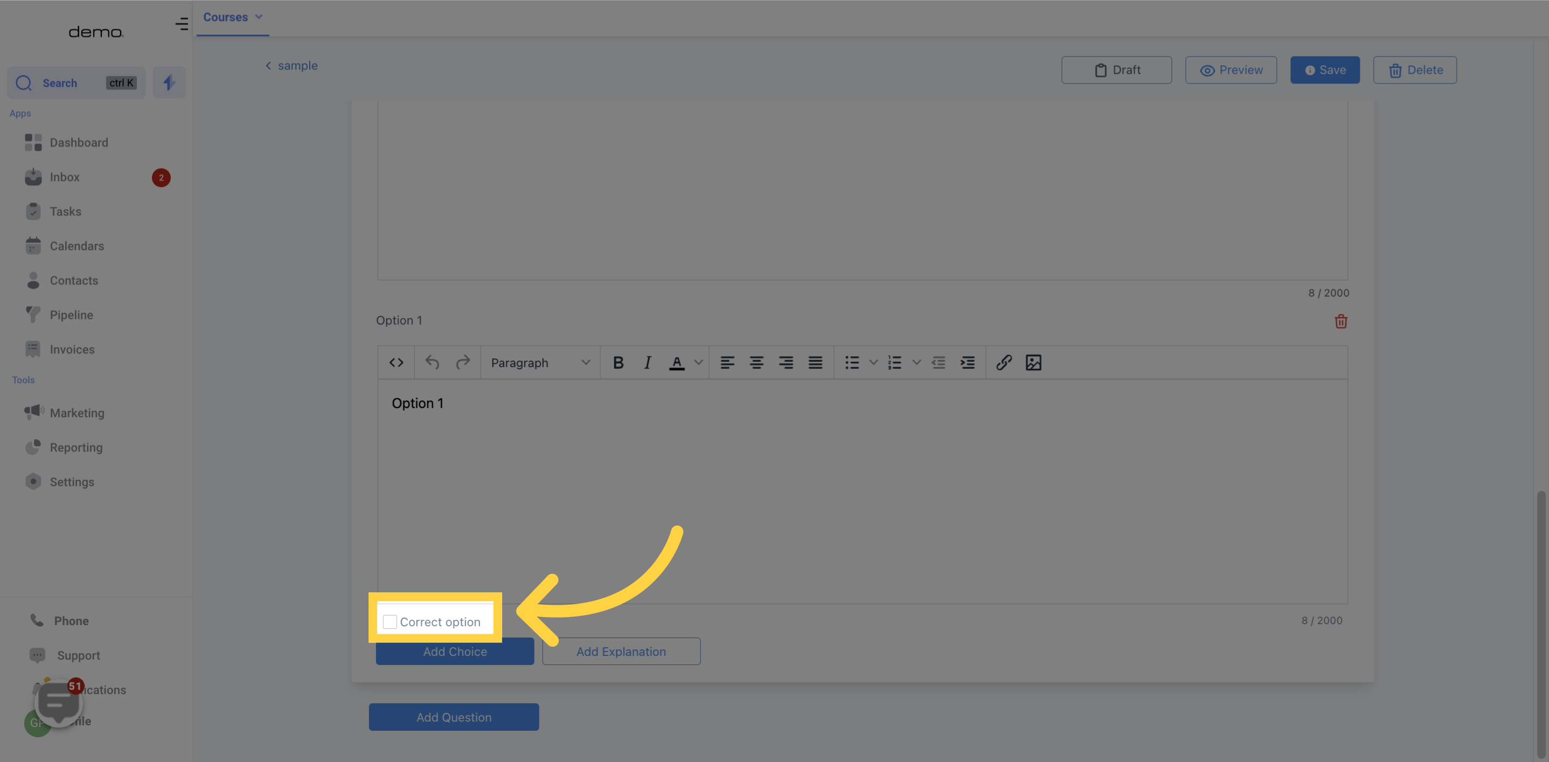The width and height of the screenshot is (1549, 762).
Task: Expand numbered list style options
Action: [x=916, y=363]
